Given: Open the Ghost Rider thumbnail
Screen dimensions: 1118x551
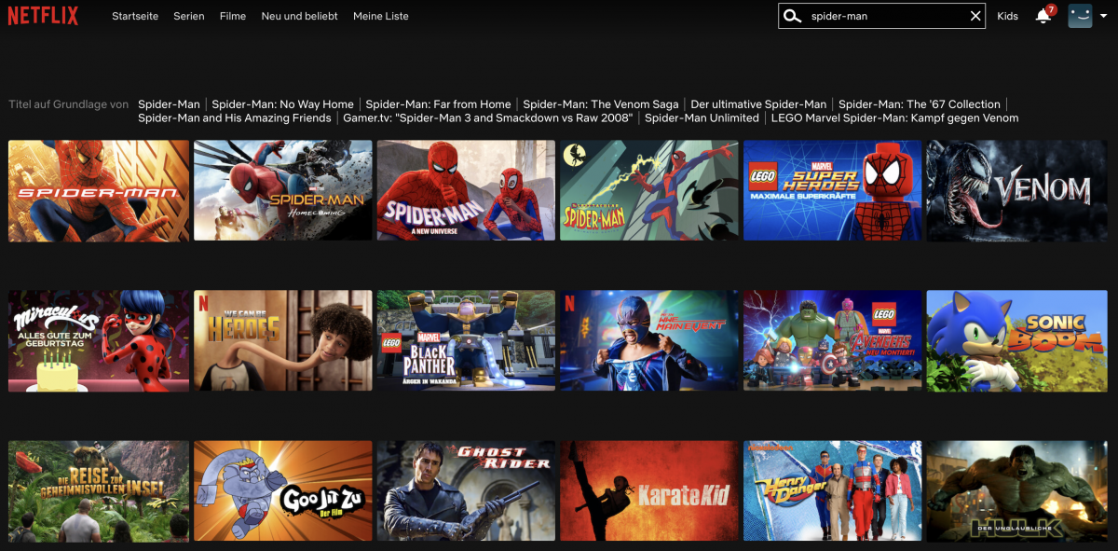Looking at the screenshot, I should 466,491.
